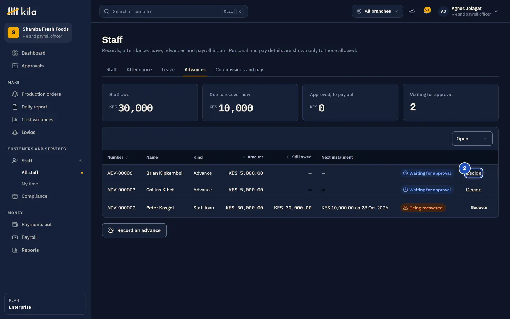Open the Daily report page
This screenshot has width=510, height=319.
(45, 107)
